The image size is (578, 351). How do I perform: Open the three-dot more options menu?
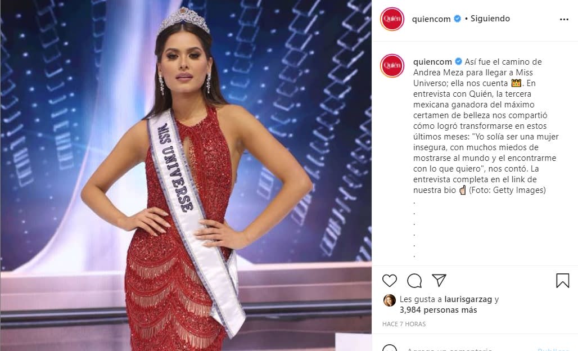pos(564,19)
